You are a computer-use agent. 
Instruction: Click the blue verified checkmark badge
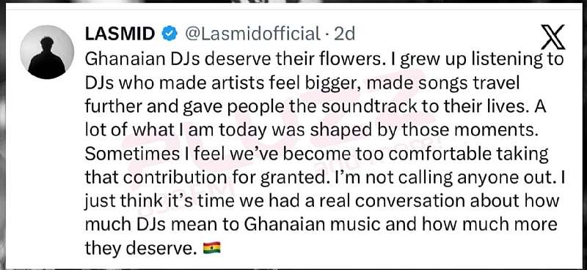tap(169, 34)
